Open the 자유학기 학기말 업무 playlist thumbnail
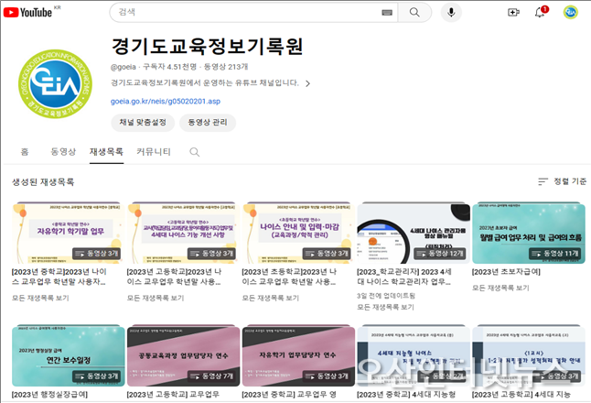 [68, 233]
